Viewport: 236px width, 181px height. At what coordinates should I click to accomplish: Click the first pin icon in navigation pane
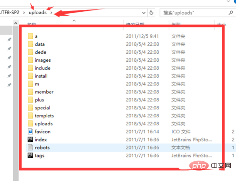click(9, 39)
